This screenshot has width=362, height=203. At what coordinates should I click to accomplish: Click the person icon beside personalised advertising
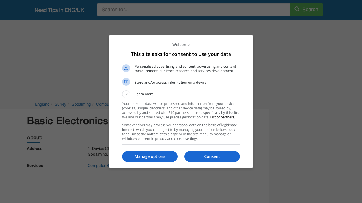(x=126, y=68)
